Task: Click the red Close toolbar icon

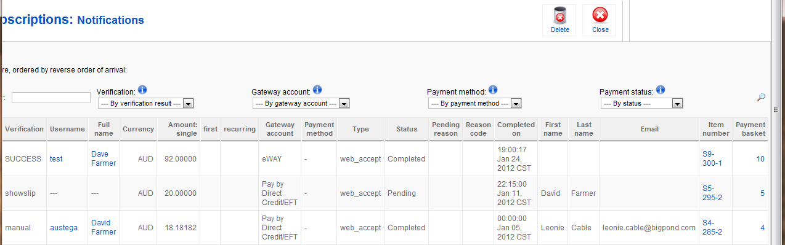Action: [600, 15]
